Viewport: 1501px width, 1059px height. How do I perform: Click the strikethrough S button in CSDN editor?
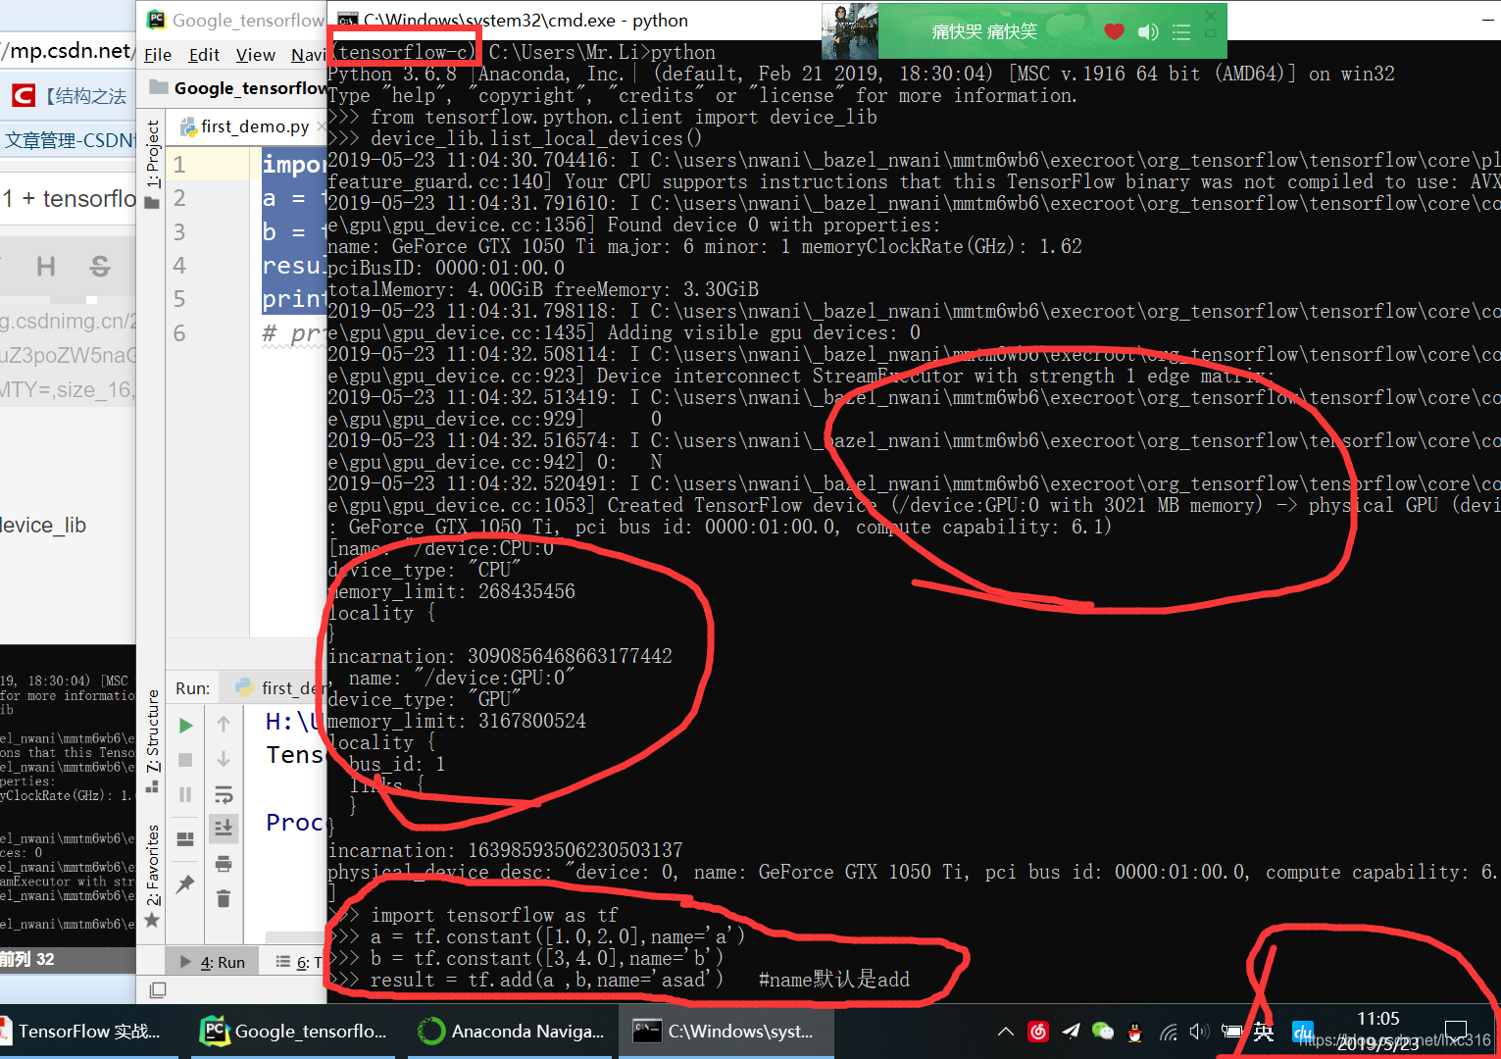(x=100, y=266)
